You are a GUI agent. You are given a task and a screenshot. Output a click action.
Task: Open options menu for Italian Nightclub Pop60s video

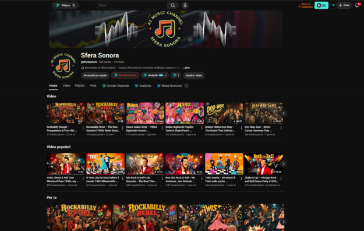tap(202, 128)
